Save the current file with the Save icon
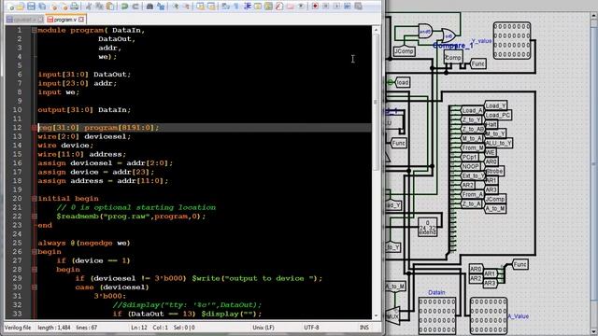This screenshot has width=598, height=336. (31, 7)
